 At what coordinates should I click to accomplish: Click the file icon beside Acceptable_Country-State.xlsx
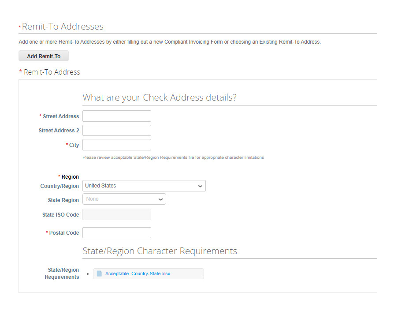coord(99,274)
